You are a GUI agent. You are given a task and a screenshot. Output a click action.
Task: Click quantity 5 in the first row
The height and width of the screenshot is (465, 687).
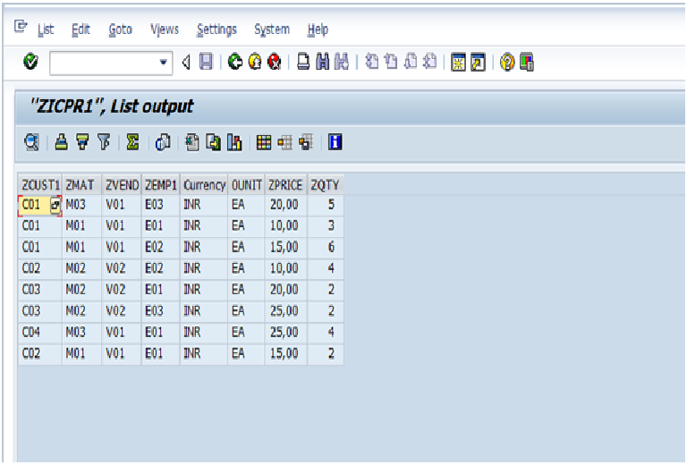click(x=325, y=205)
